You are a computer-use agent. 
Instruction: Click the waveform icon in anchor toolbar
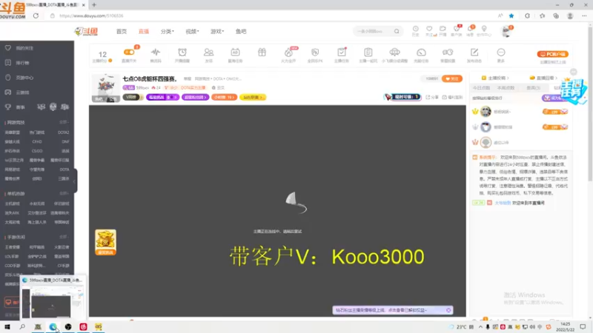(x=156, y=52)
